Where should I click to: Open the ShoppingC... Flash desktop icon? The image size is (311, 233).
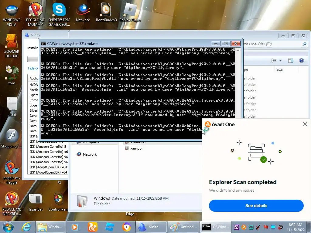point(12,138)
